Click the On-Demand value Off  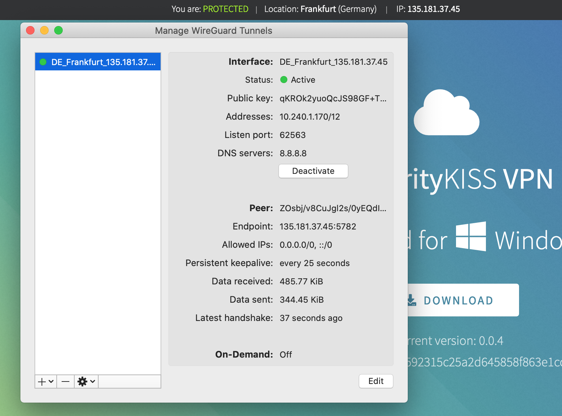pos(286,355)
